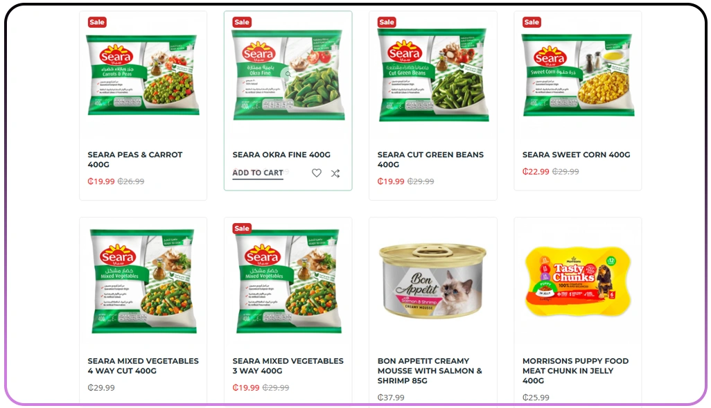Screen dimensions: 711x408
Task: Open Seara Okra Fine 400G title link
Action: point(281,154)
